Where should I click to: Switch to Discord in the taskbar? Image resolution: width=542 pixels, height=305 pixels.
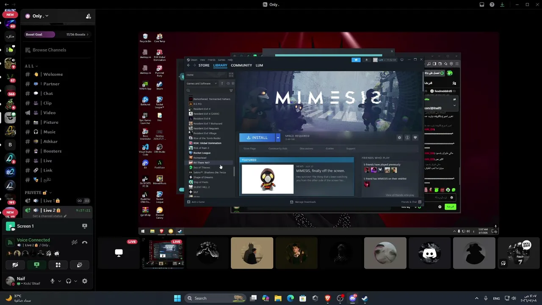pyautogui.click(x=352, y=298)
